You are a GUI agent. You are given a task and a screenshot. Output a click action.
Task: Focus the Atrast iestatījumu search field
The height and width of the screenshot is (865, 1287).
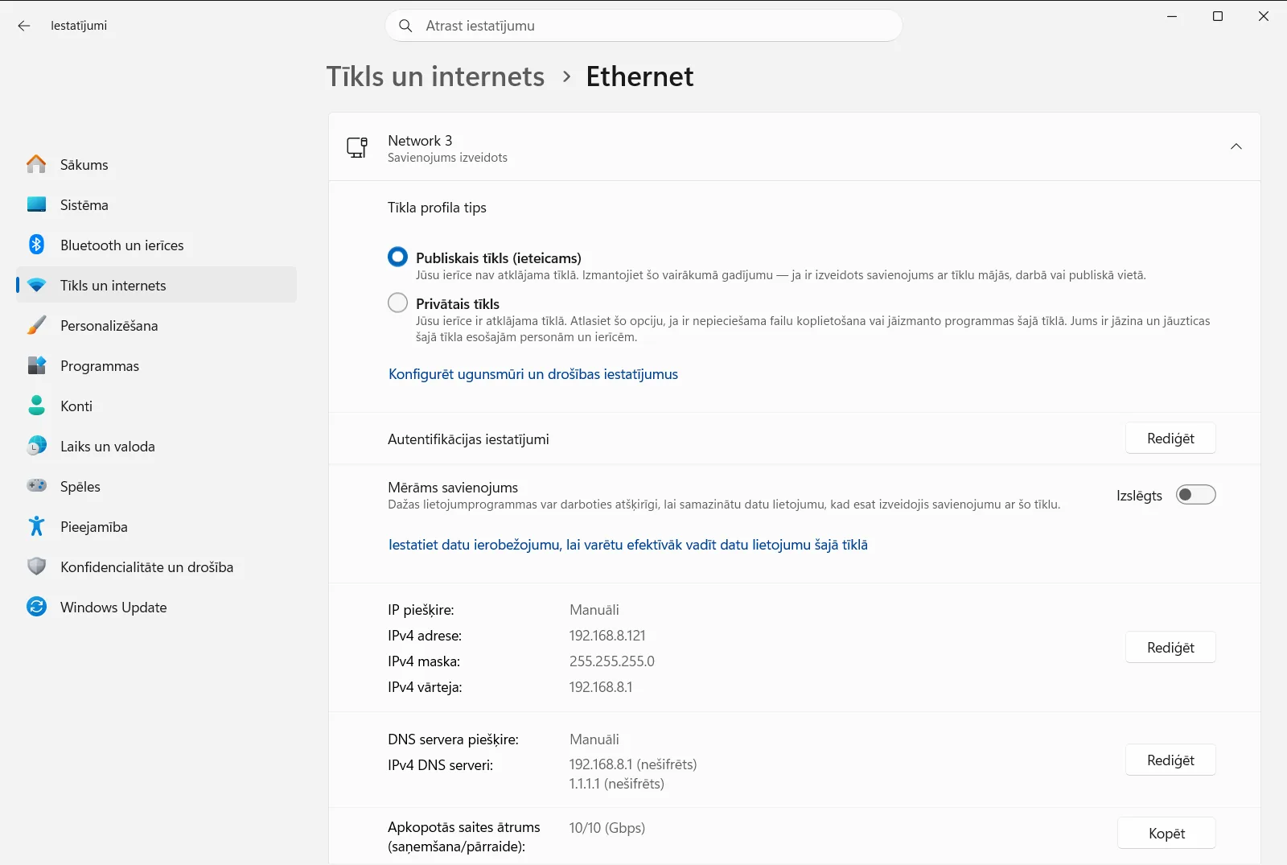[643, 26]
